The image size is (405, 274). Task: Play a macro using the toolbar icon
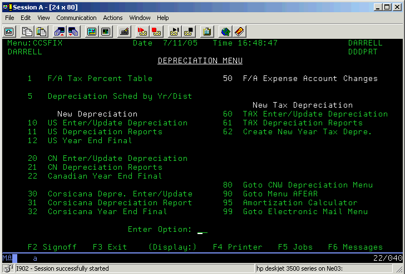click(174, 31)
